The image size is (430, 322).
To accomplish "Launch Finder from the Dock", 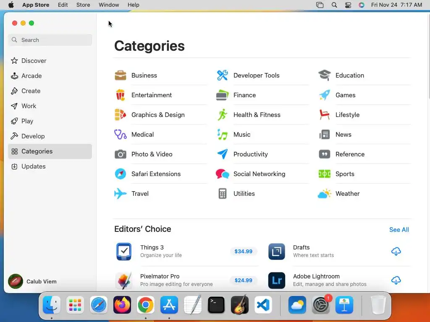I will (x=52, y=305).
